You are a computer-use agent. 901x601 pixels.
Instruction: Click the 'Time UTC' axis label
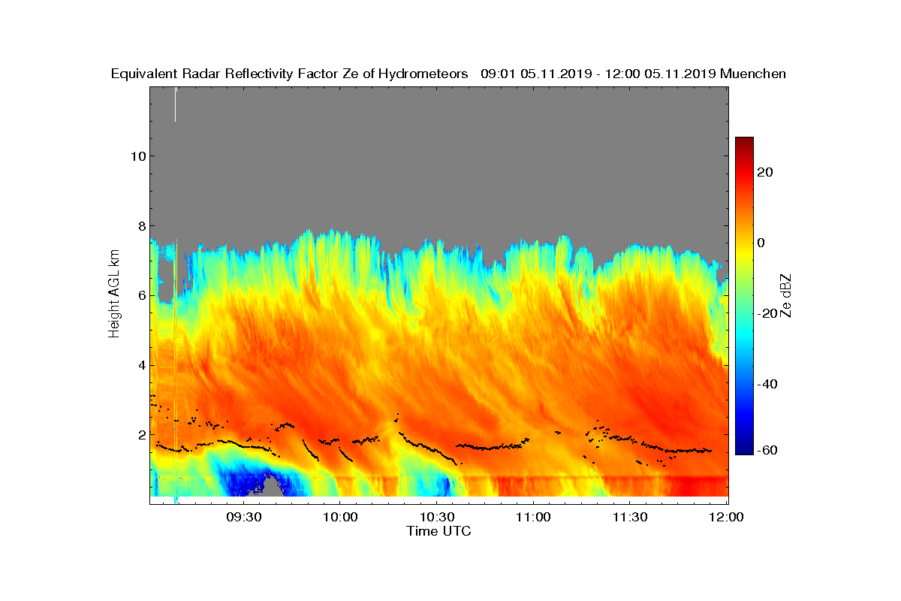[x=439, y=531]
